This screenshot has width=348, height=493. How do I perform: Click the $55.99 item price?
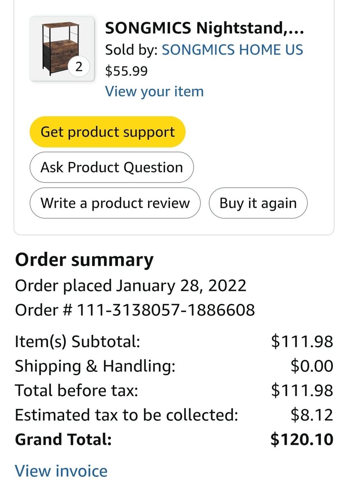pyautogui.click(x=126, y=71)
